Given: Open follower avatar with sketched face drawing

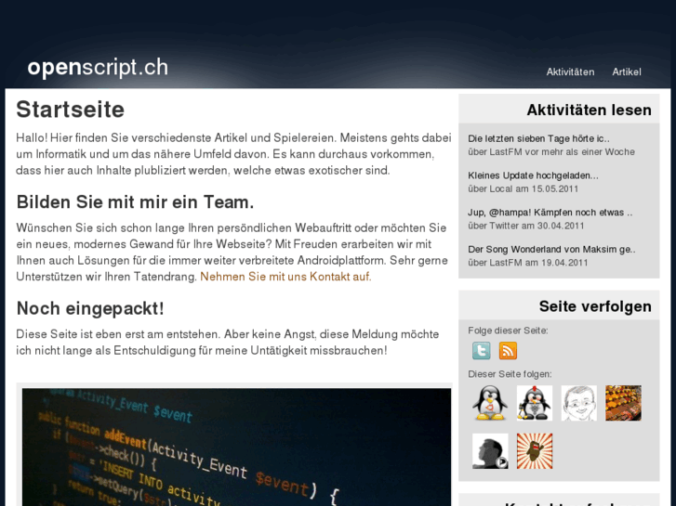Looking at the screenshot, I should coord(579,403).
